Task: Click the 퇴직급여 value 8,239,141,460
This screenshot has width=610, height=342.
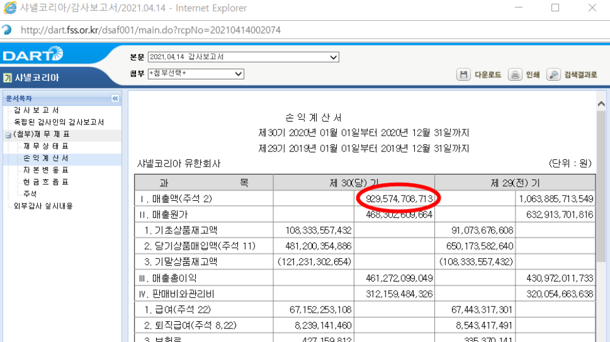Action: coord(323,326)
